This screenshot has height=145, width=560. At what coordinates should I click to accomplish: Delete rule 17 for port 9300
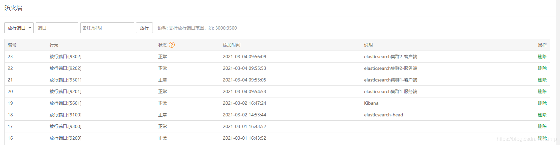pos(542,126)
